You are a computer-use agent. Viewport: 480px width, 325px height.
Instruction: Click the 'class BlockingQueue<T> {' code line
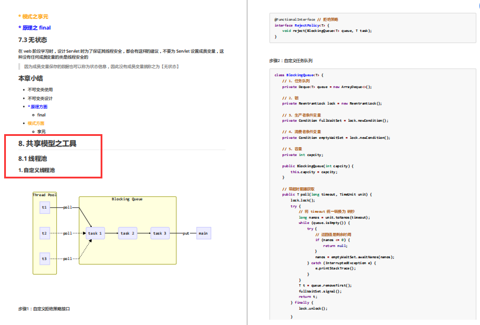tap(299, 75)
